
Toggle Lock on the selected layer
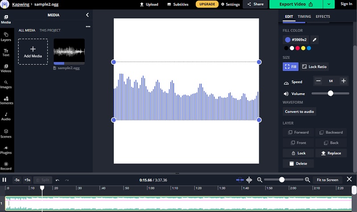(x=298, y=153)
